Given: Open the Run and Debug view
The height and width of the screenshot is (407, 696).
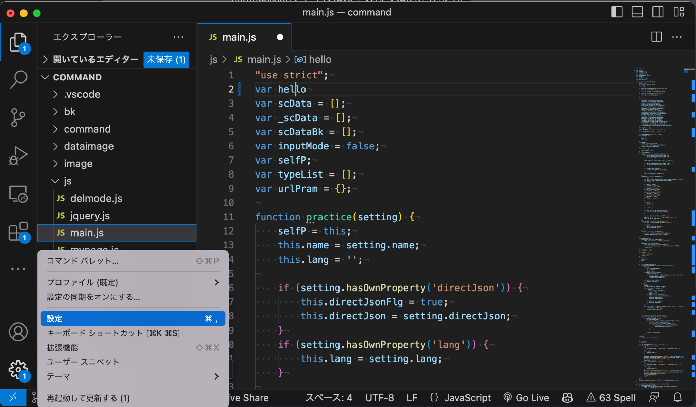Looking at the screenshot, I should tap(18, 155).
